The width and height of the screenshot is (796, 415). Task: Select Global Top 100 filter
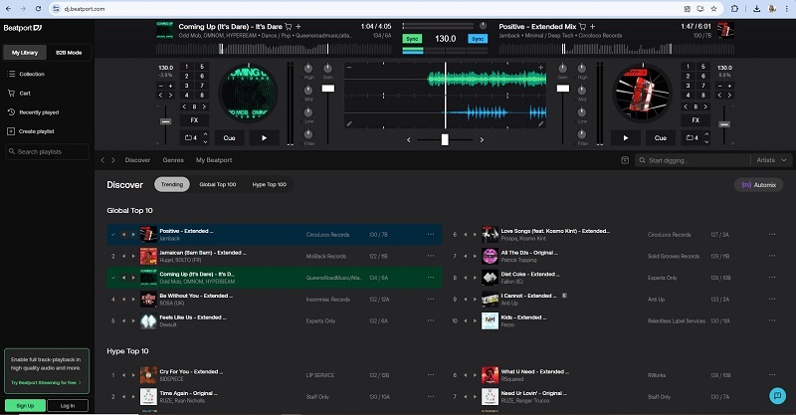tap(218, 184)
